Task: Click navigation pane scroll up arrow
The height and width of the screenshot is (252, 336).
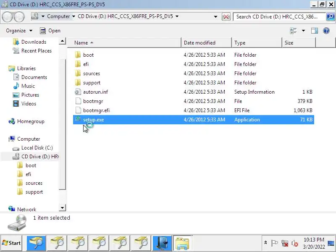Action: 62,41
